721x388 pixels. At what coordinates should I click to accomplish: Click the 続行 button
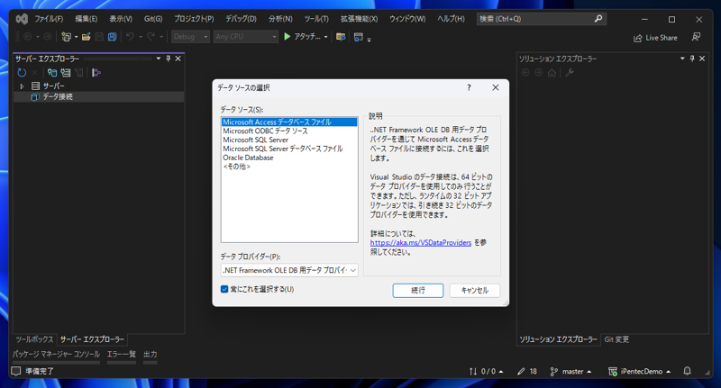[418, 290]
